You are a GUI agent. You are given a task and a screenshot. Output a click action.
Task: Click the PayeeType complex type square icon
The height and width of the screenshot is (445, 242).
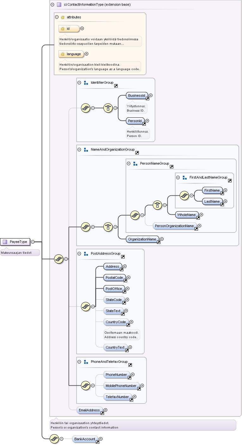click(x=5, y=242)
